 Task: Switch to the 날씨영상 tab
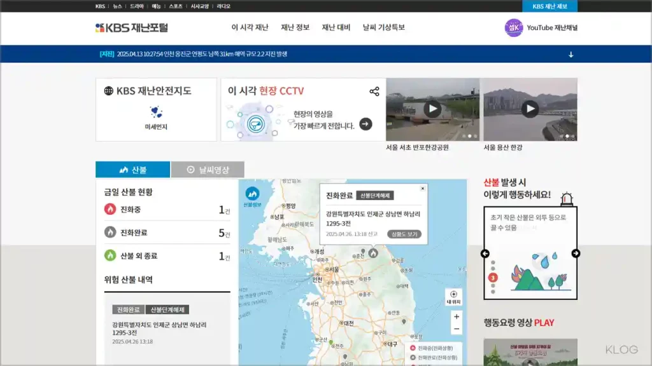coord(208,170)
